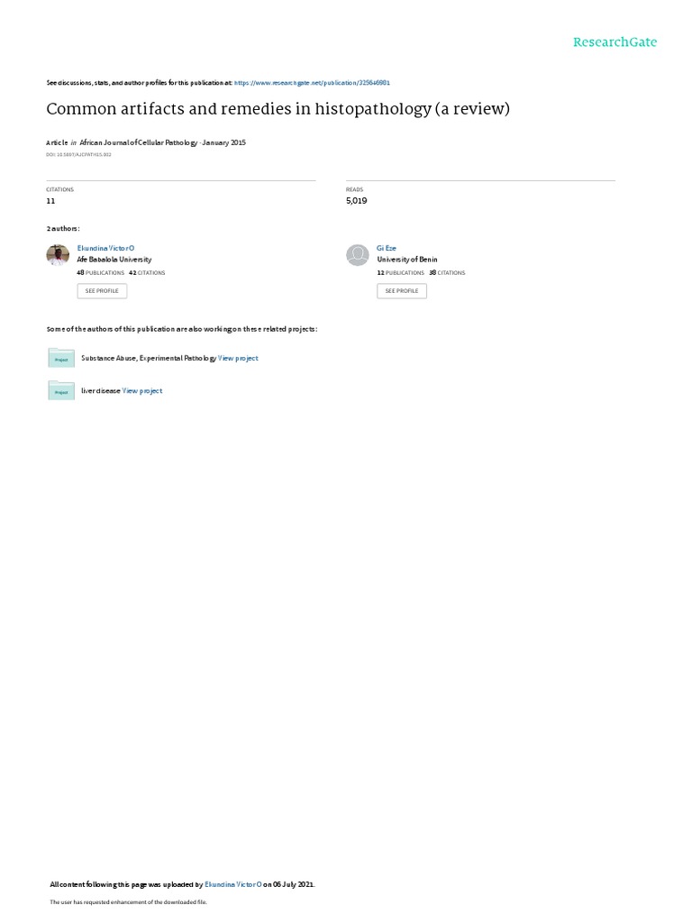This screenshot has height=923, width=692.
Task: Open View project for liver disease
Action: tap(142, 391)
